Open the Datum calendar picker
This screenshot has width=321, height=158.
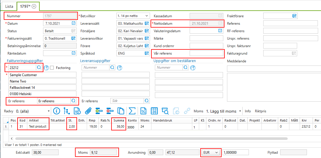(x=74, y=23)
